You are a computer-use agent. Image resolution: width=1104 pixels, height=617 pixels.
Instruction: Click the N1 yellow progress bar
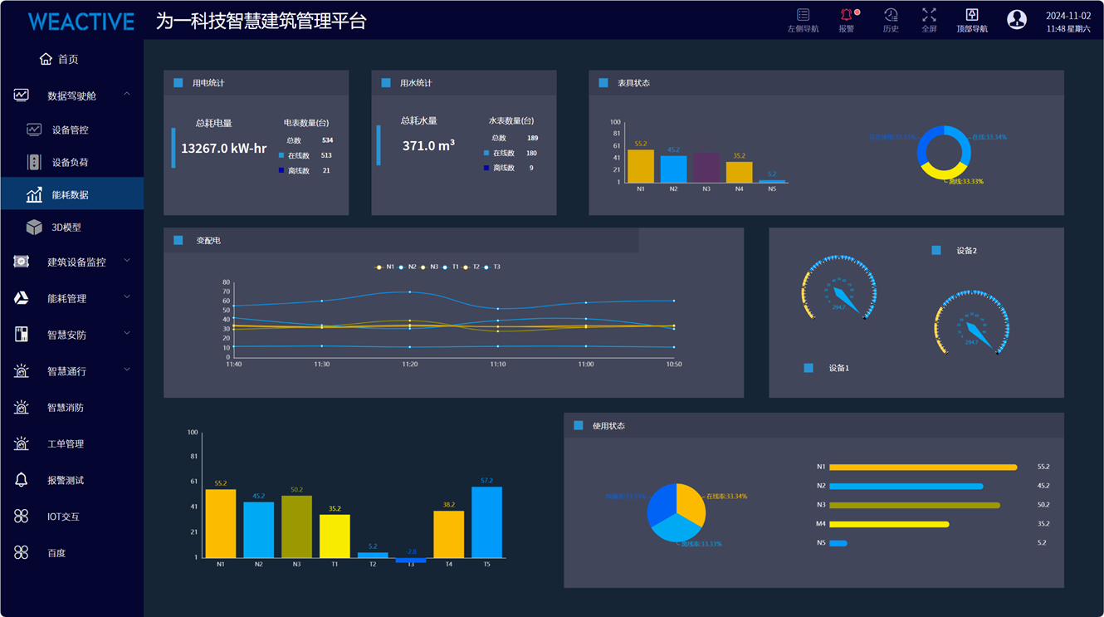coord(922,468)
